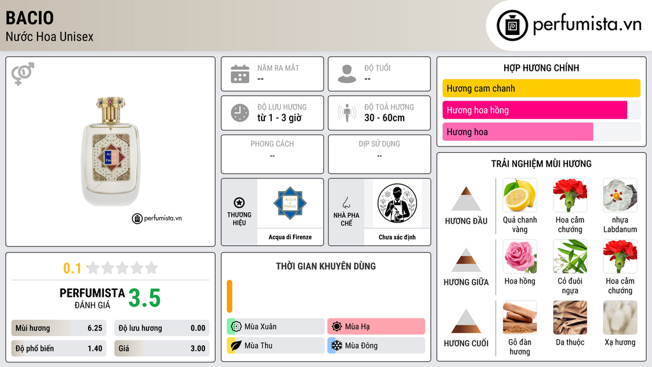Click the Nước Hoa Unisex subtitle
The width and height of the screenshot is (652, 367).
click(x=50, y=37)
